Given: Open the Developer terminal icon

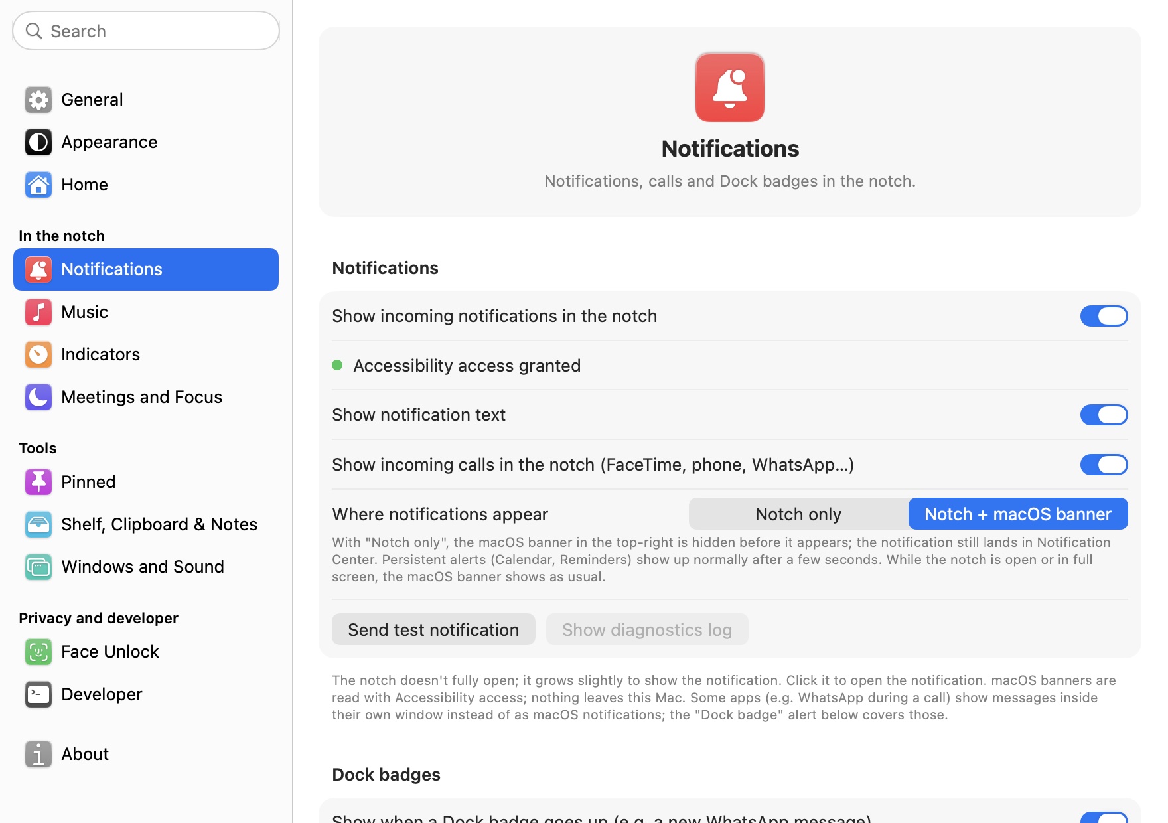Looking at the screenshot, I should [x=38, y=694].
